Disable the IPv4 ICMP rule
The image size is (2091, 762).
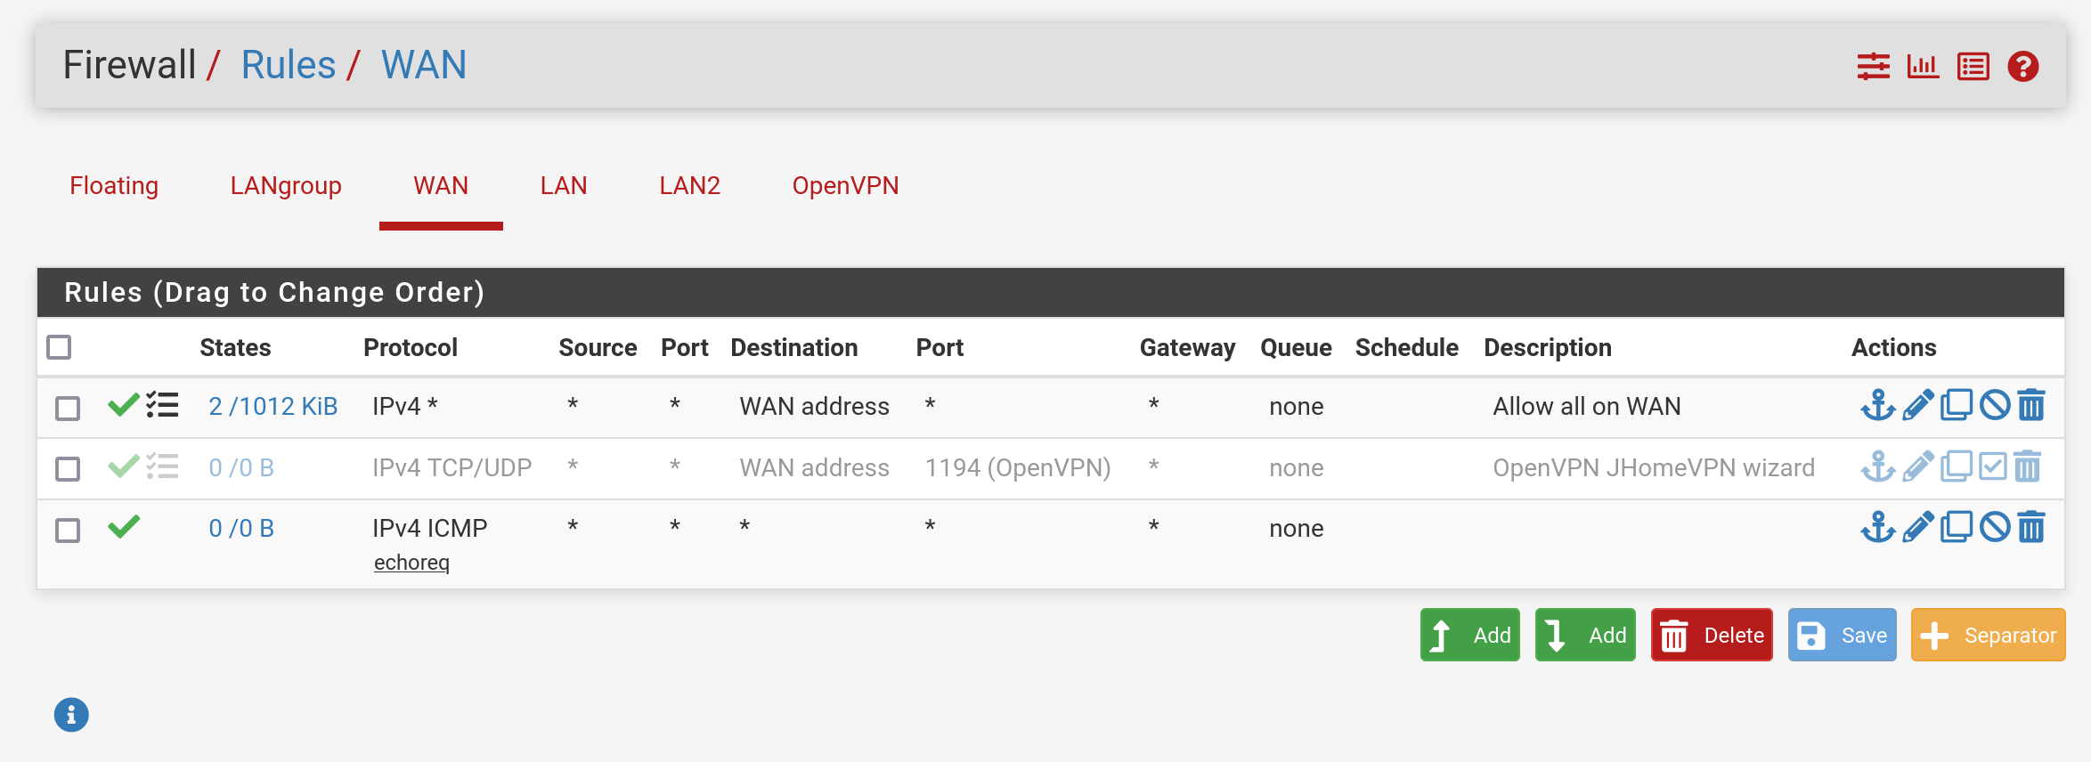1995,527
